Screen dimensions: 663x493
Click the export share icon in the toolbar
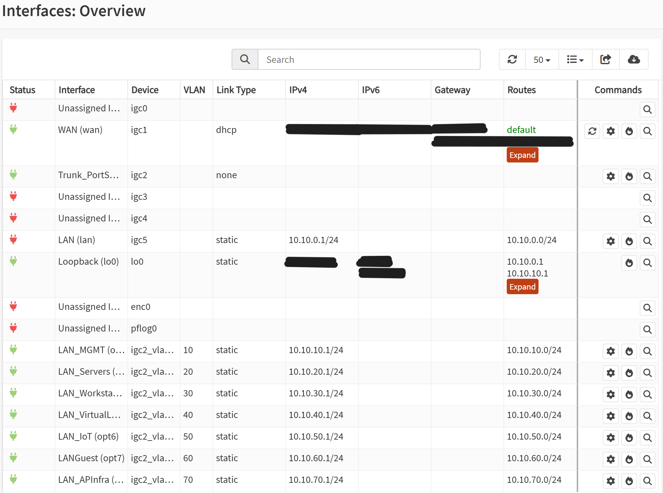605,59
